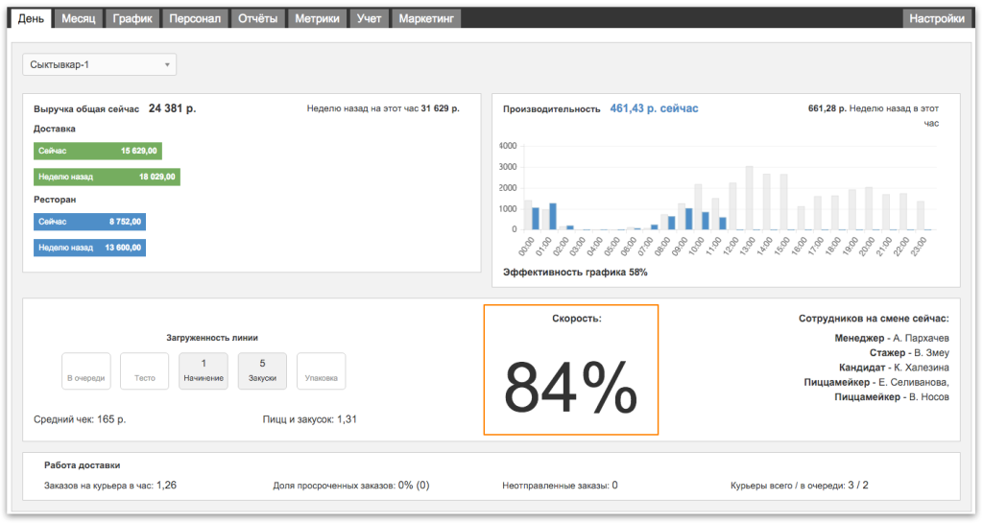Viewport: 983px width, 523px height.
Task: Click the 84% speed indicator
Action: click(571, 388)
